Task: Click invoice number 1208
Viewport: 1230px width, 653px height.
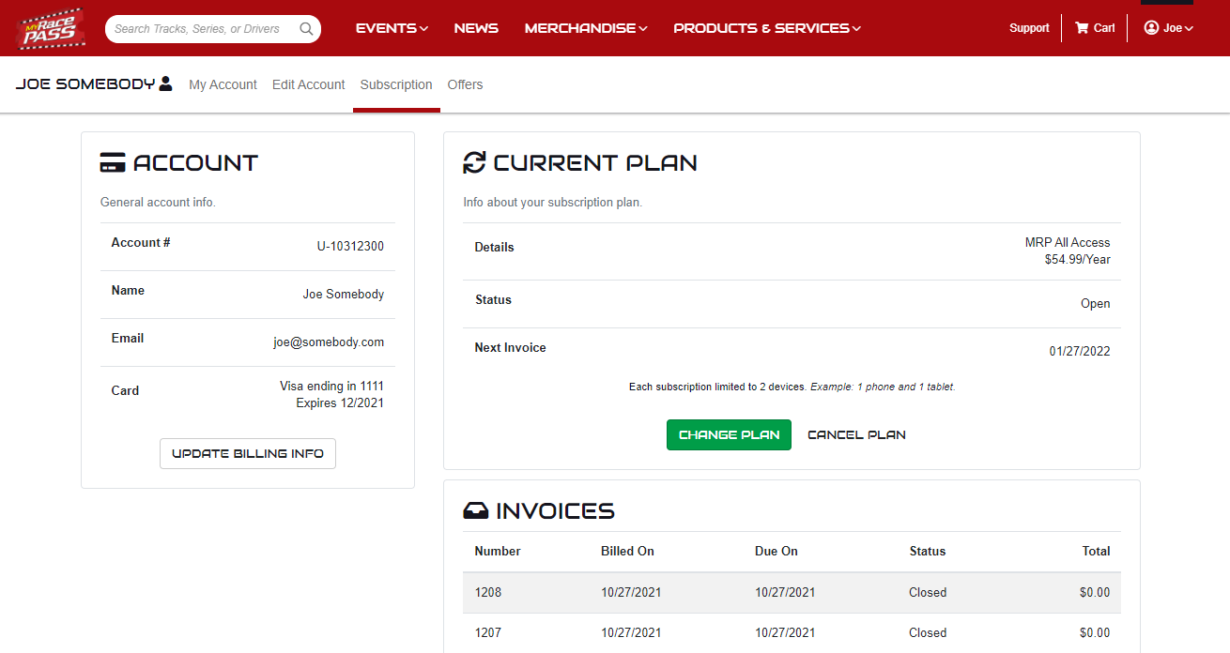Action: pyautogui.click(x=488, y=592)
